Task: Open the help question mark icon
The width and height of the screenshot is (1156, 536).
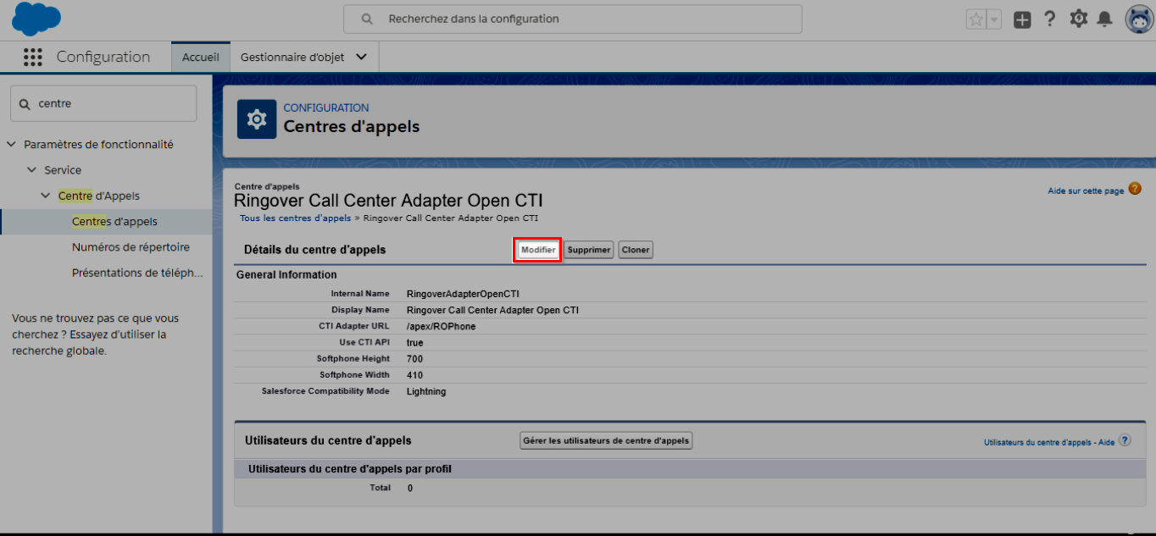Action: click(x=1050, y=19)
